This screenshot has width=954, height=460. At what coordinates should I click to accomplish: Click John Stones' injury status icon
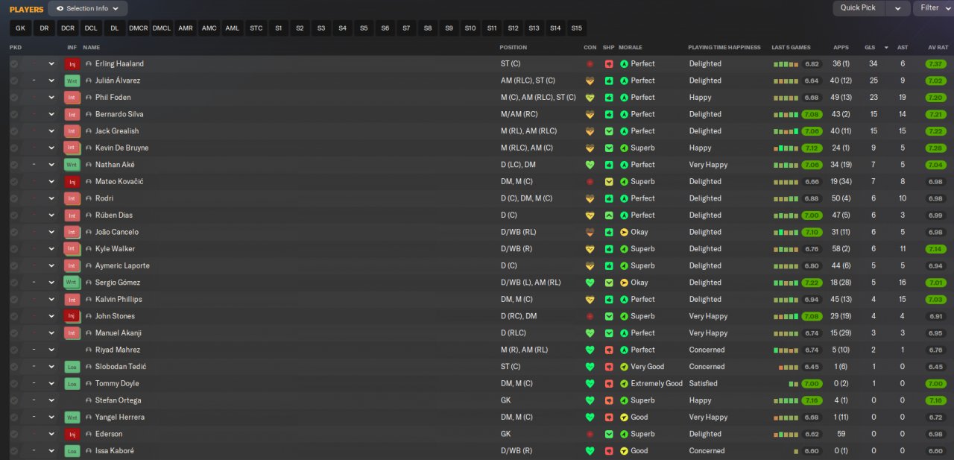pos(72,316)
